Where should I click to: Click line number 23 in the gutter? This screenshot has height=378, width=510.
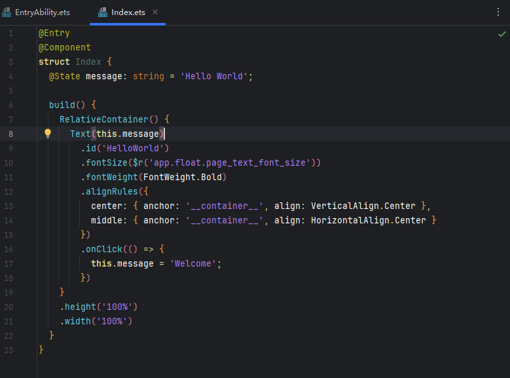click(x=9, y=350)
